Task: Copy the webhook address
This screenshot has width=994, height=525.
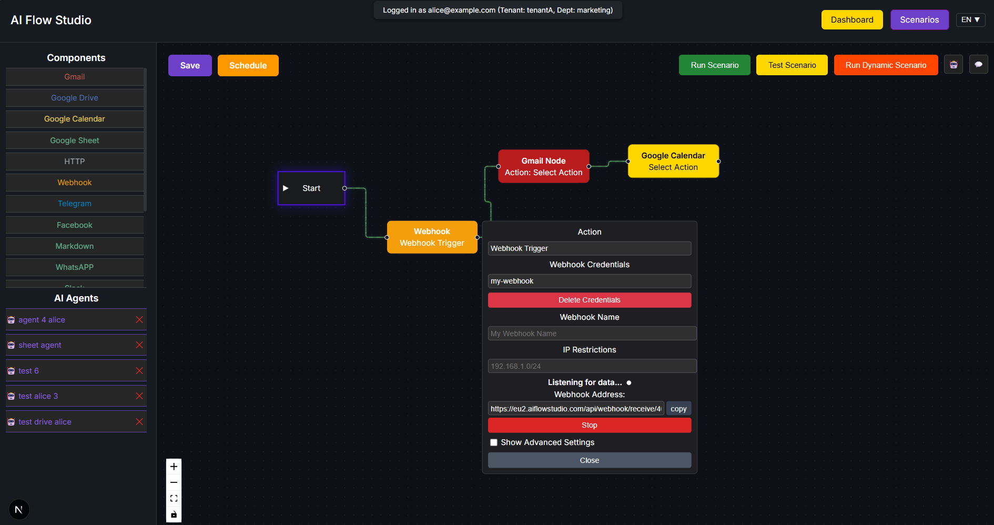Action: pos(678,408)
